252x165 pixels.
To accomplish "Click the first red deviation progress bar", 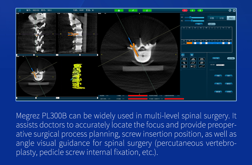I will coord(138,96).
